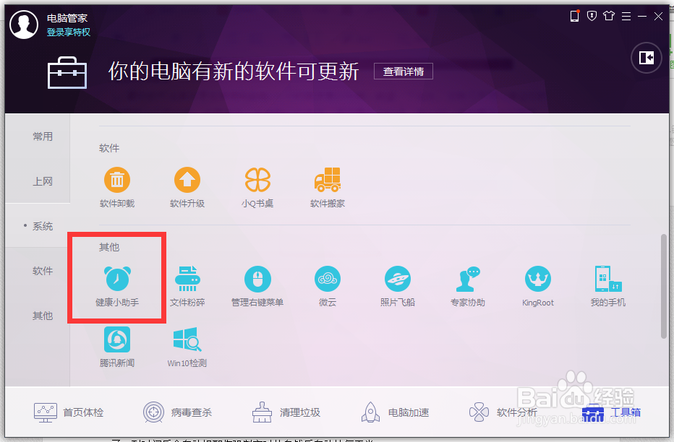Select the 常用 sidebar category
Image resolution: width=674 pixels, height=442 pixels.
click(x=43, y=136)
